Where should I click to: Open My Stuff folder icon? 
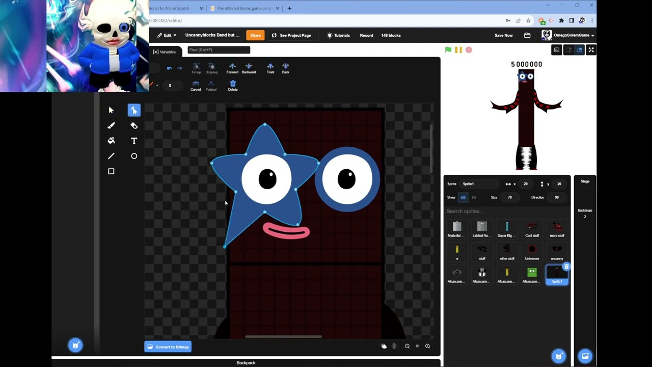point(527,35)
